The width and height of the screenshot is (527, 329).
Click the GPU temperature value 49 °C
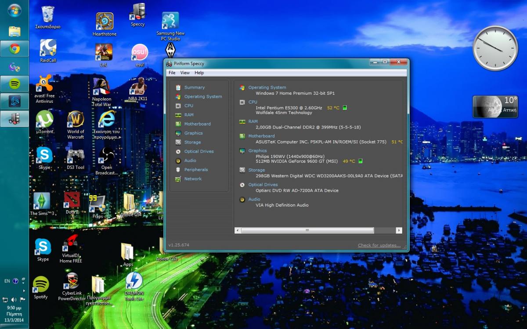point(349,161)
